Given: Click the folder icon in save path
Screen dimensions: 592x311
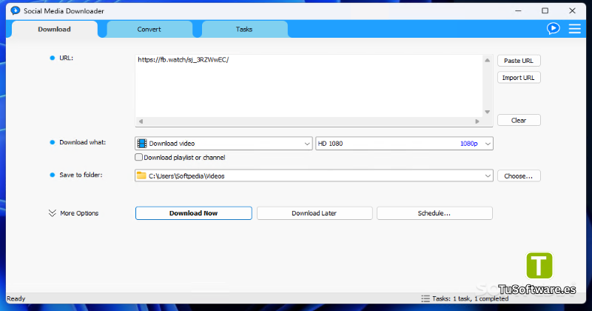Looking at the screenshot, I should (x=141, y=175).
